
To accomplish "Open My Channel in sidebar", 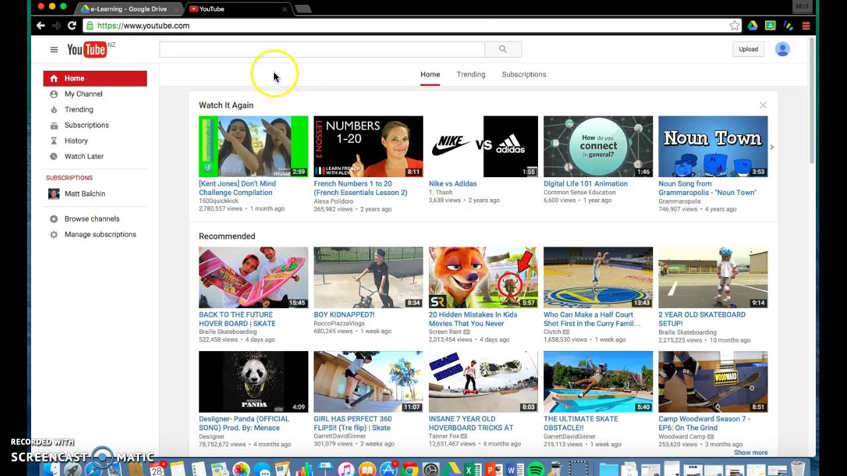I will click(83, 94).
